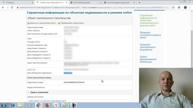Go forward using the browser arrow
This screenshot has height=108, width=193.
click(7, 7)
